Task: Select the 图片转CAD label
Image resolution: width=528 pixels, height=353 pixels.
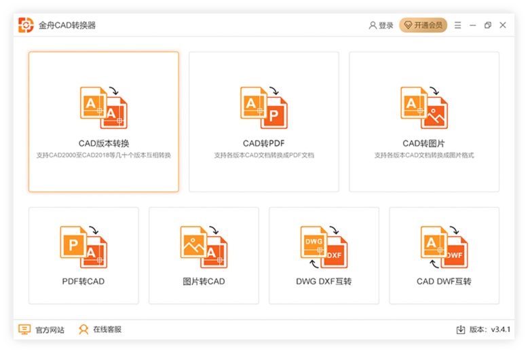Action: click(x=204, y=281)
